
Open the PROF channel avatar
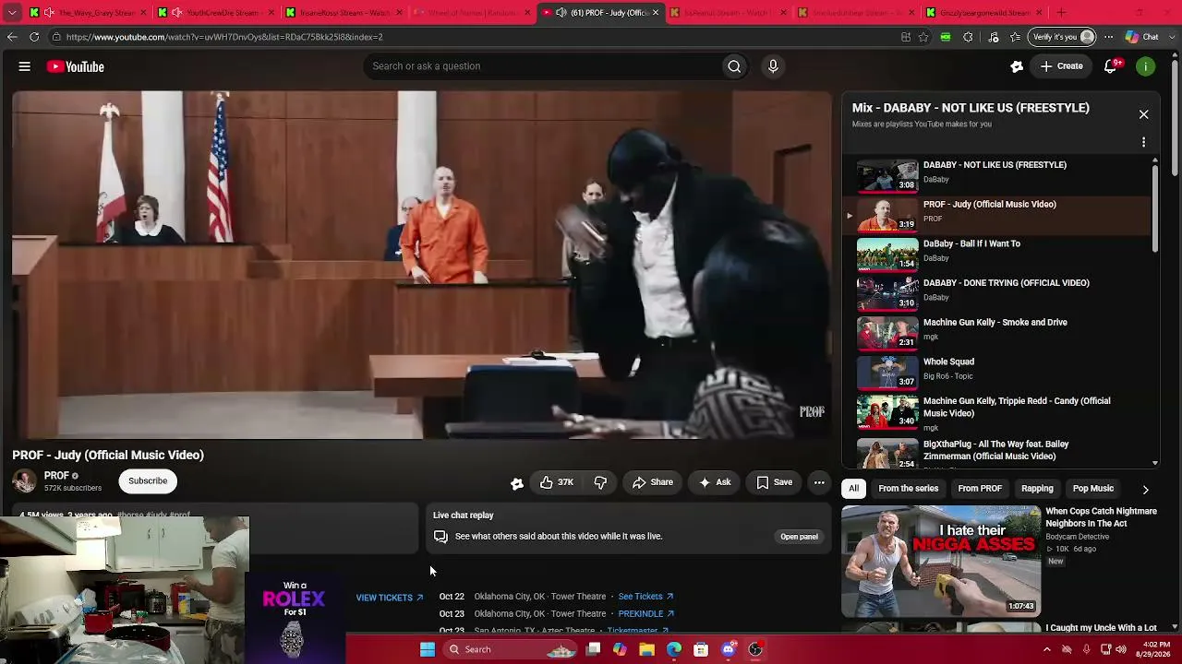[24, 480]
